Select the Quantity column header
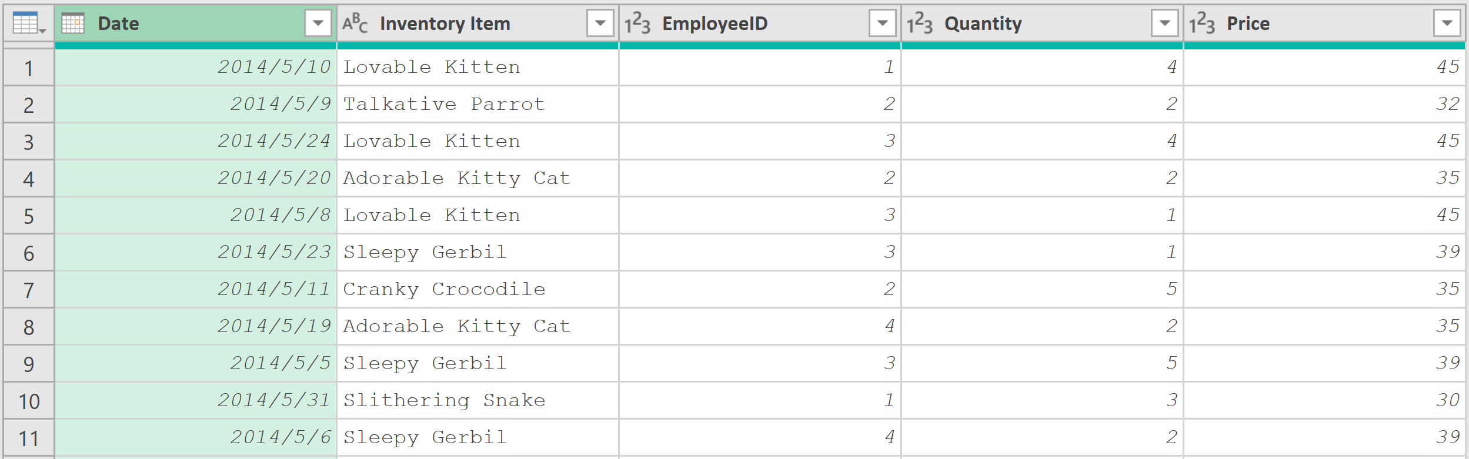Viewport: 1469px width, 459px height. click(x=1042, y=24)
